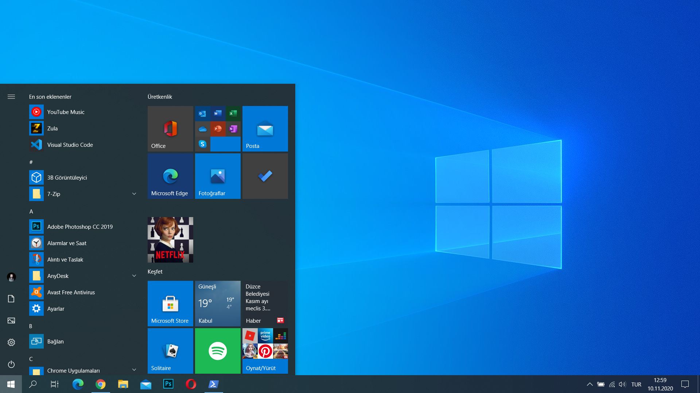The height and width of the screenshot is (393, 700).
Task: Open Skype in the Office apps tile
Action: (x=202, y=144)
